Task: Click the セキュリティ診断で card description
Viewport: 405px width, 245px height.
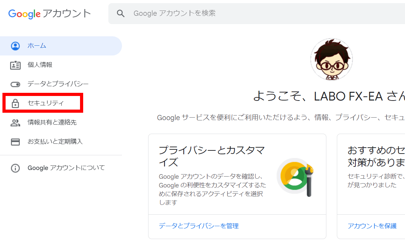Action: point(376,180)
